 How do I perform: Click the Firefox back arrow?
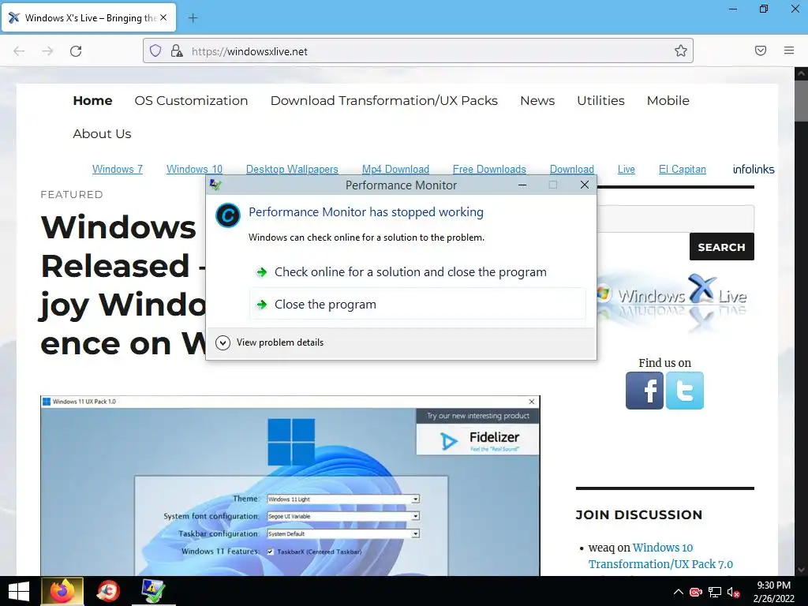pyautogui.click(x=19, y=51)
